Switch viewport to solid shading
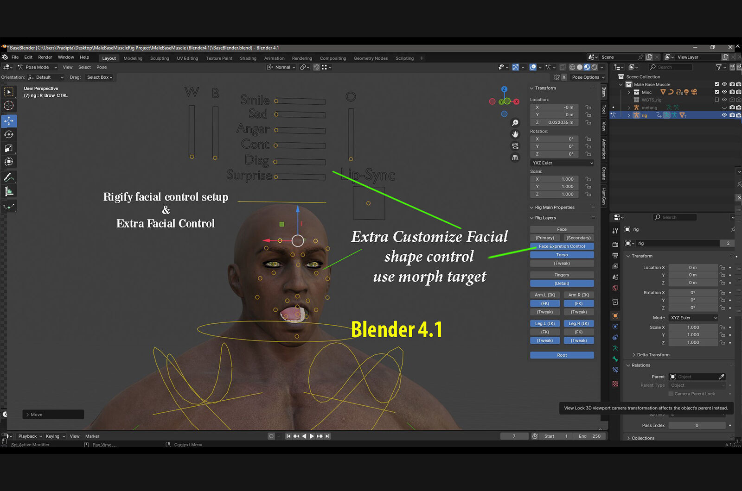 point(580,67)
